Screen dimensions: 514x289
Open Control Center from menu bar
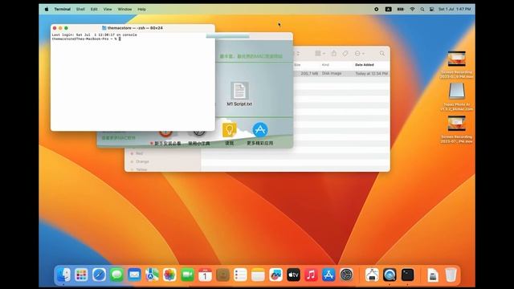(431, 9)
